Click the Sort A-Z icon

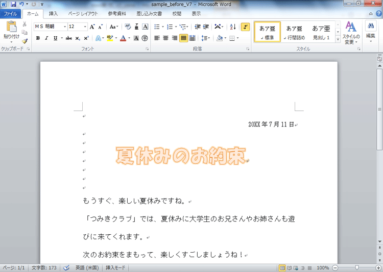(233, 27)
